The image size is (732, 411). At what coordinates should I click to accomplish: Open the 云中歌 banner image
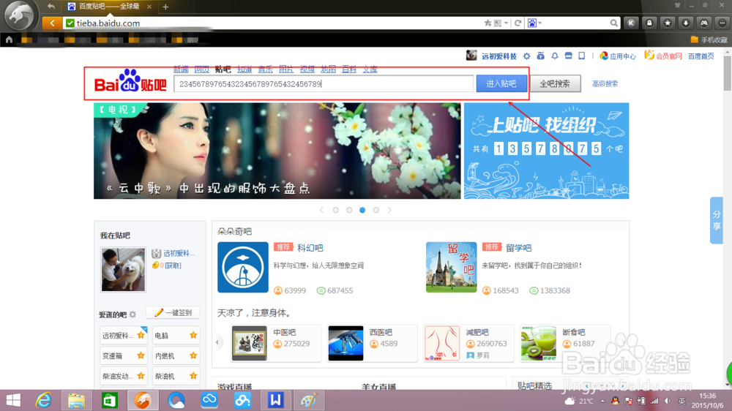coord(277,151)
